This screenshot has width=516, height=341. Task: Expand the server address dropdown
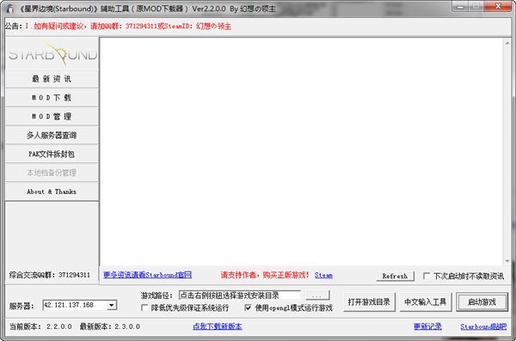pos(112,305)
